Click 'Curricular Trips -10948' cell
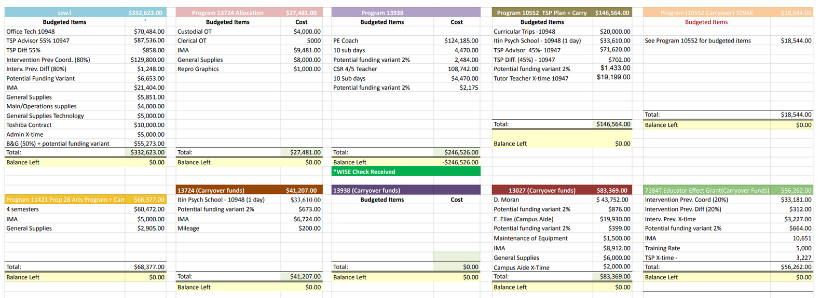 point(542,32)
